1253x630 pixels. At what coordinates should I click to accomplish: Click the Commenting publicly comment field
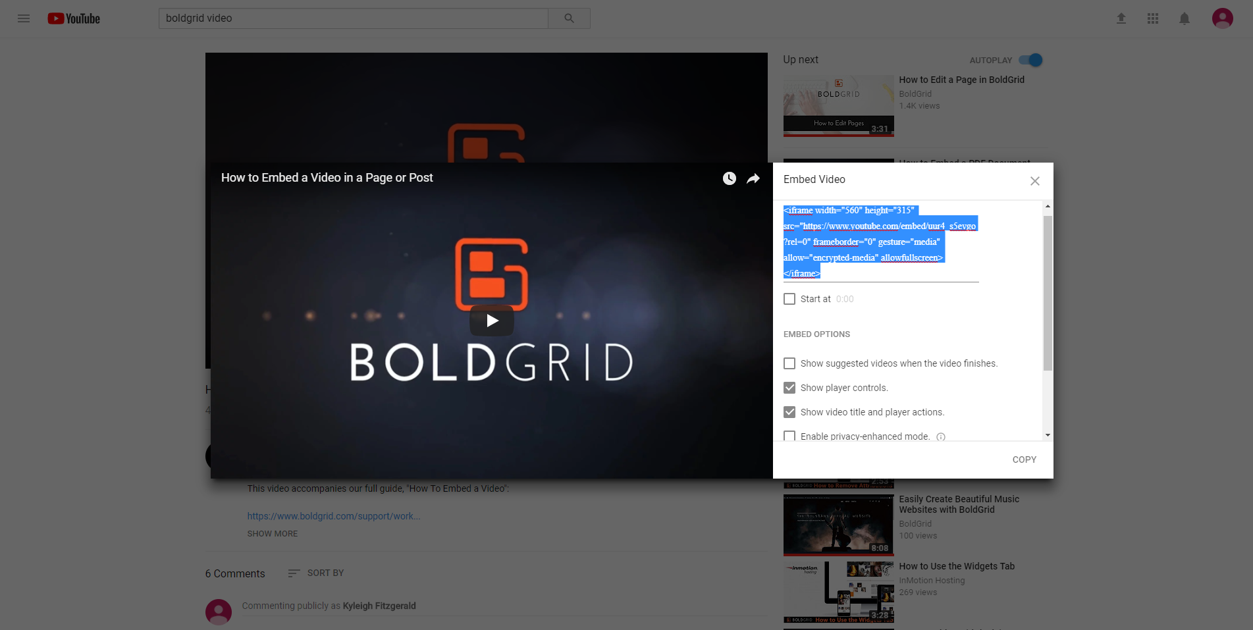point(504,606)
